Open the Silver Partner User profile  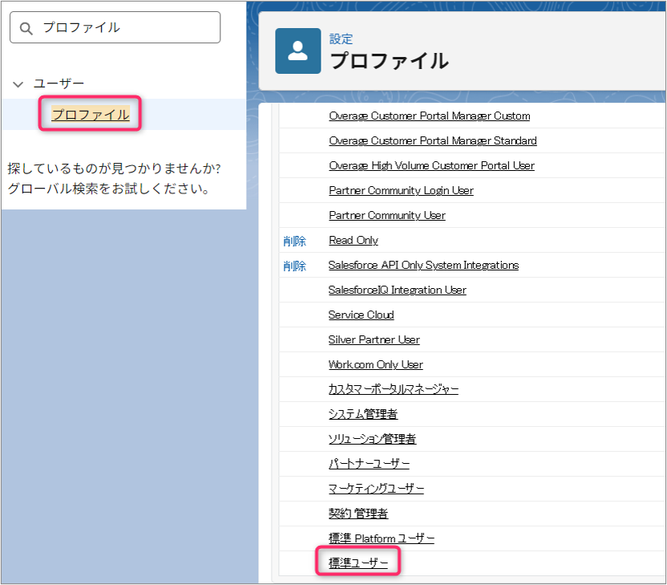click(x=374, y=339)
